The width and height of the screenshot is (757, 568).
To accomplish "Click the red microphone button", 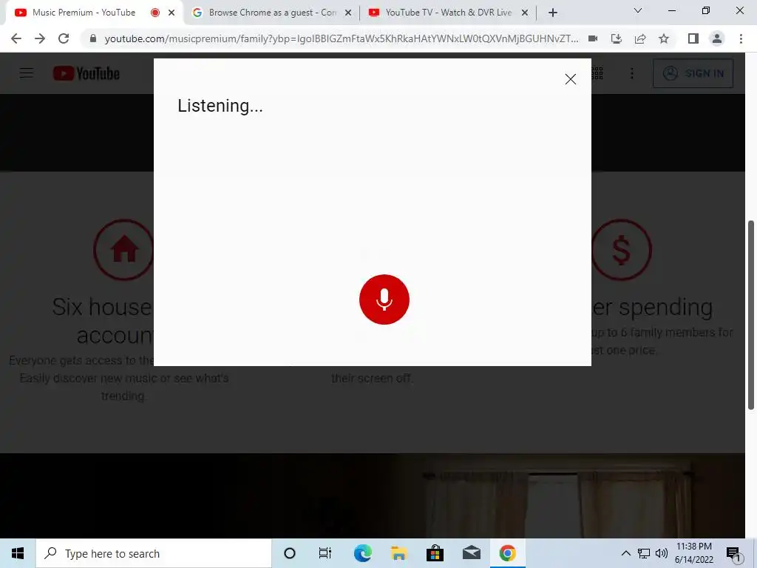I will (x=384, y=300).
